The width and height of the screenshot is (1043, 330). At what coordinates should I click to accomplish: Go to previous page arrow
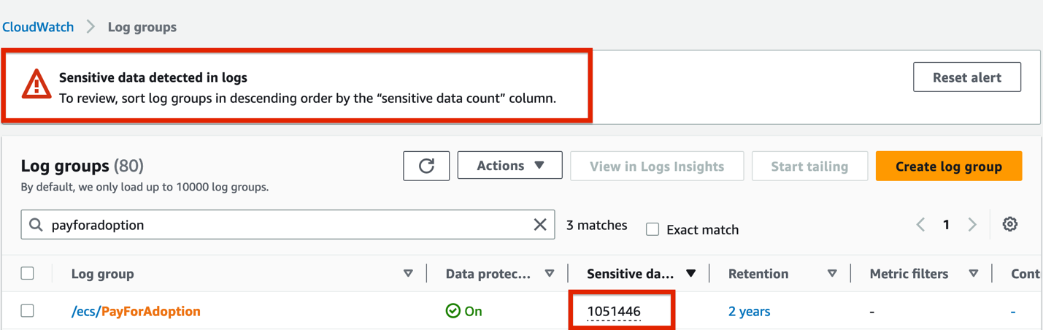(920, 224)
